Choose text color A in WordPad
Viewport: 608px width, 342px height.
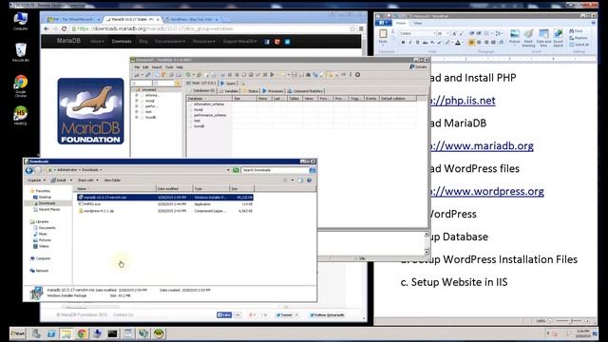click(458, 42)
